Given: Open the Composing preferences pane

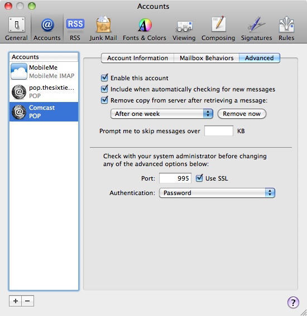Looking at the screenshot, I should [x=218, y=28].
